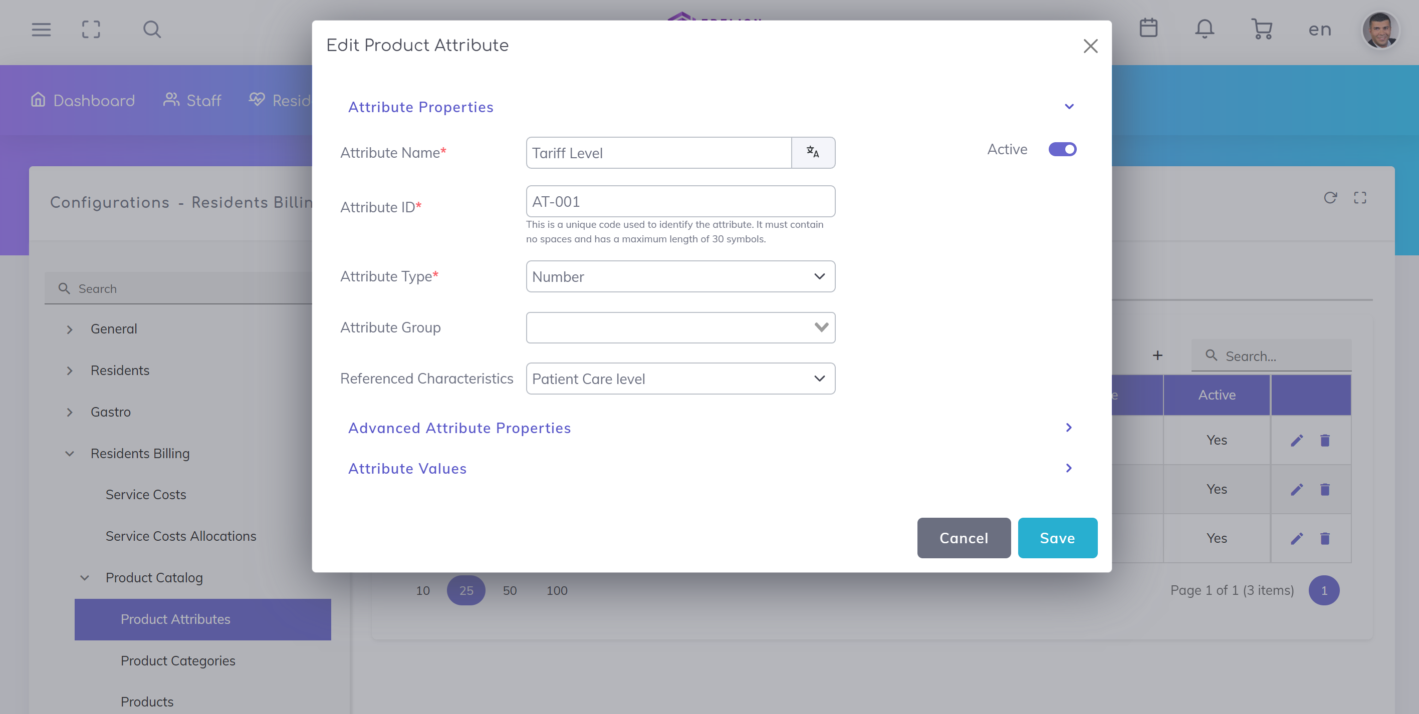Click the Save button

coord(1057,538)
